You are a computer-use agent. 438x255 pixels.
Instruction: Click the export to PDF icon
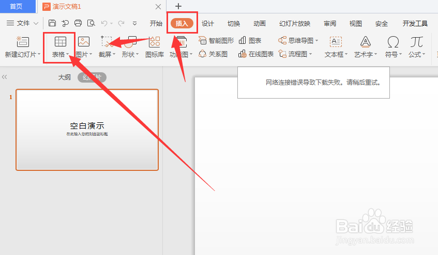(x=65, y=23)
